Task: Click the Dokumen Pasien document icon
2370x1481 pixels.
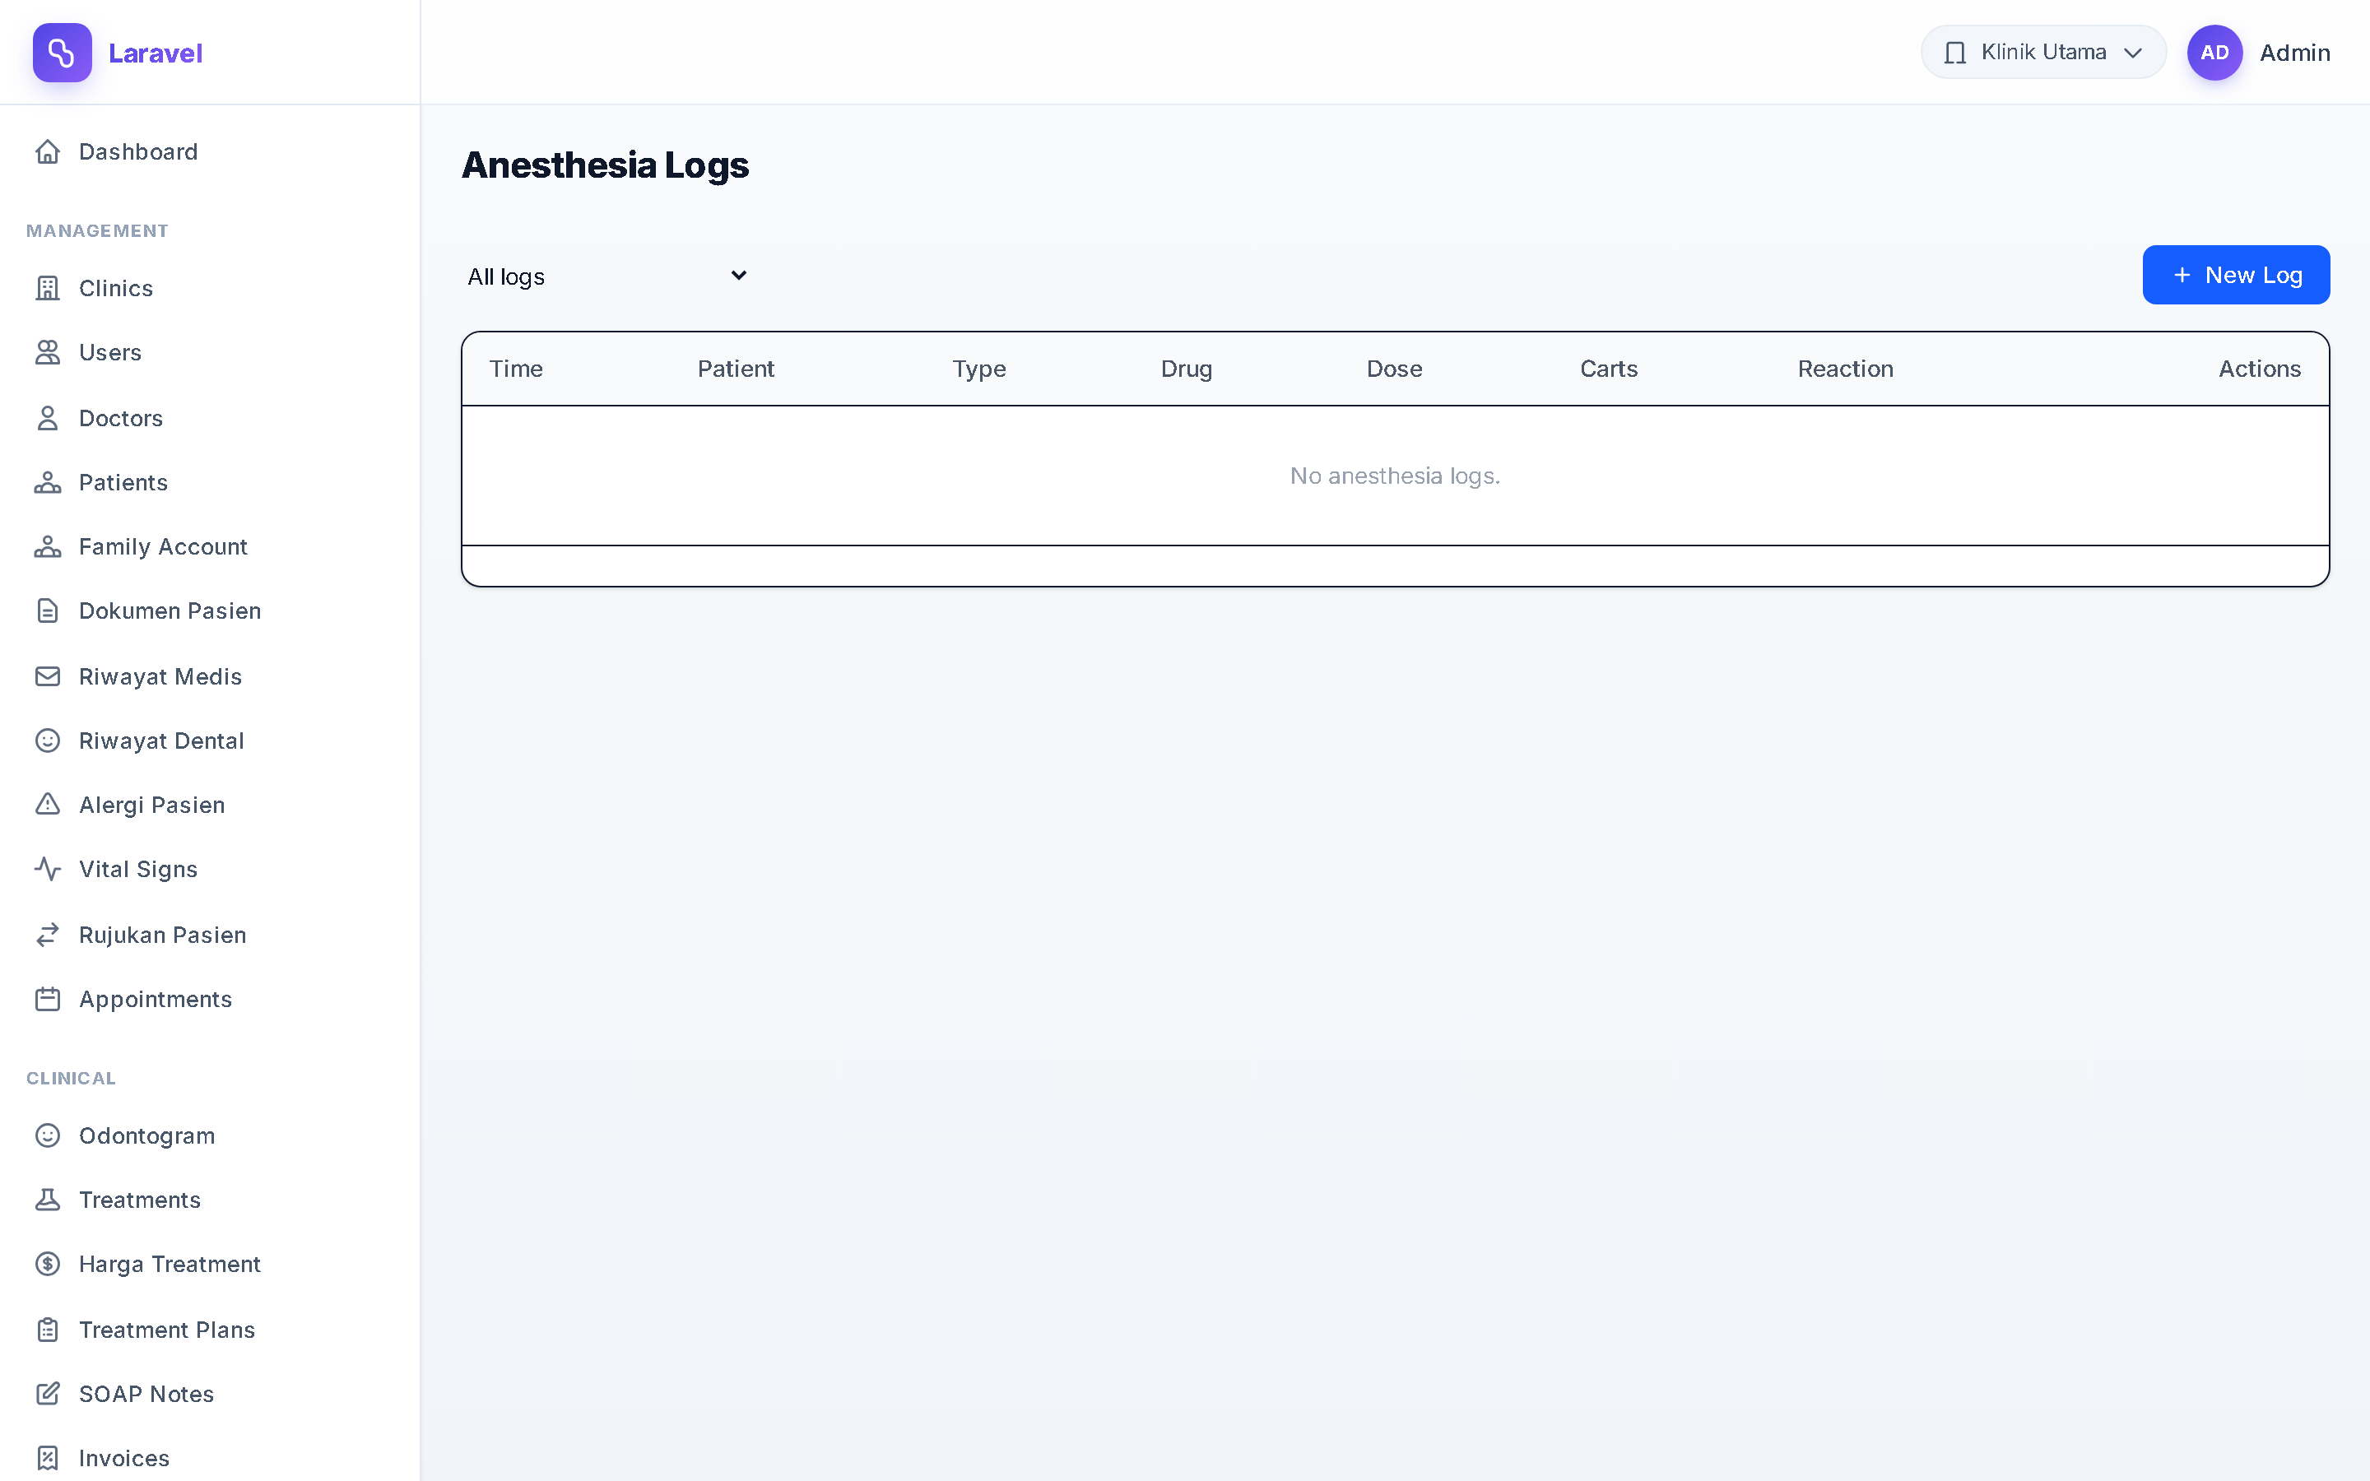Action: click(47, 611)
